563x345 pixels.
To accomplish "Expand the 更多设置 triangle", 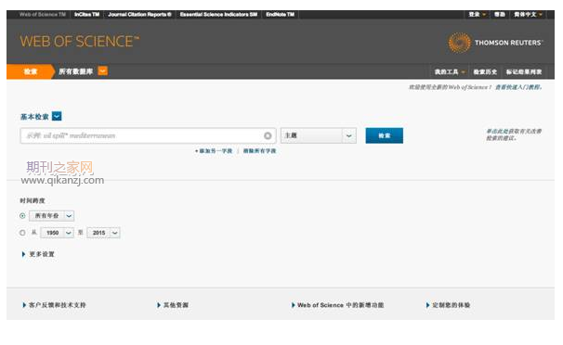I will click(x=23, y=254).
